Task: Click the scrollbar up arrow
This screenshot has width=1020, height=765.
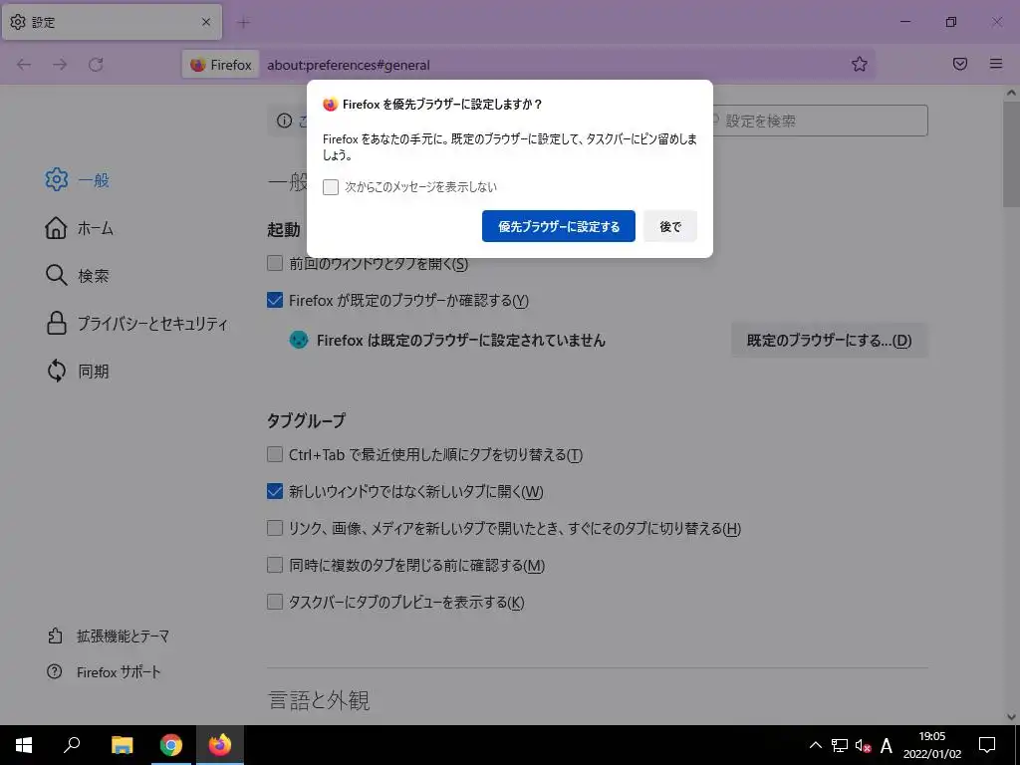Action: [x=1011, y=93]
